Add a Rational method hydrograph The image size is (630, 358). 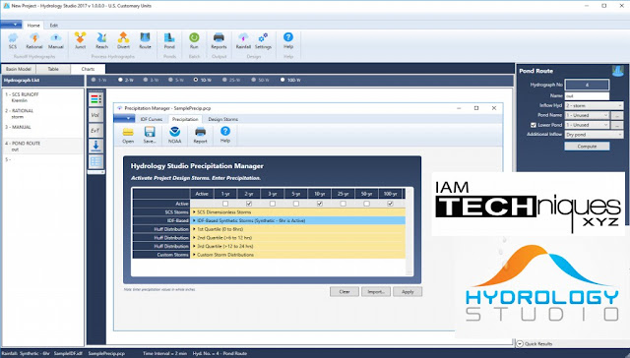tap(34, 41)
